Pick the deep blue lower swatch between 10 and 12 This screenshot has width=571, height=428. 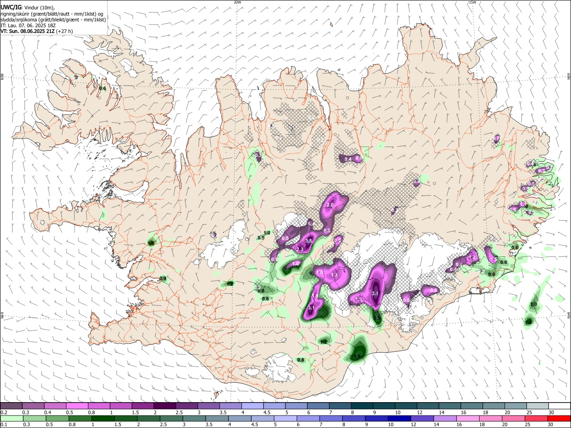398,418
